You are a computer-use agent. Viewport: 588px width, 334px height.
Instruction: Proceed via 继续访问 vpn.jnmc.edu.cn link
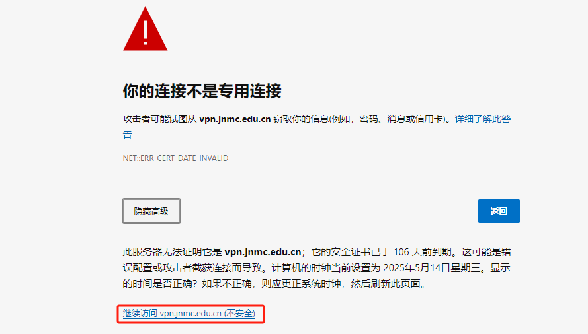point(189,314)
